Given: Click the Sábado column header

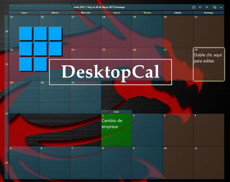Looking at the screenshot, I should (x=178, y=13).
